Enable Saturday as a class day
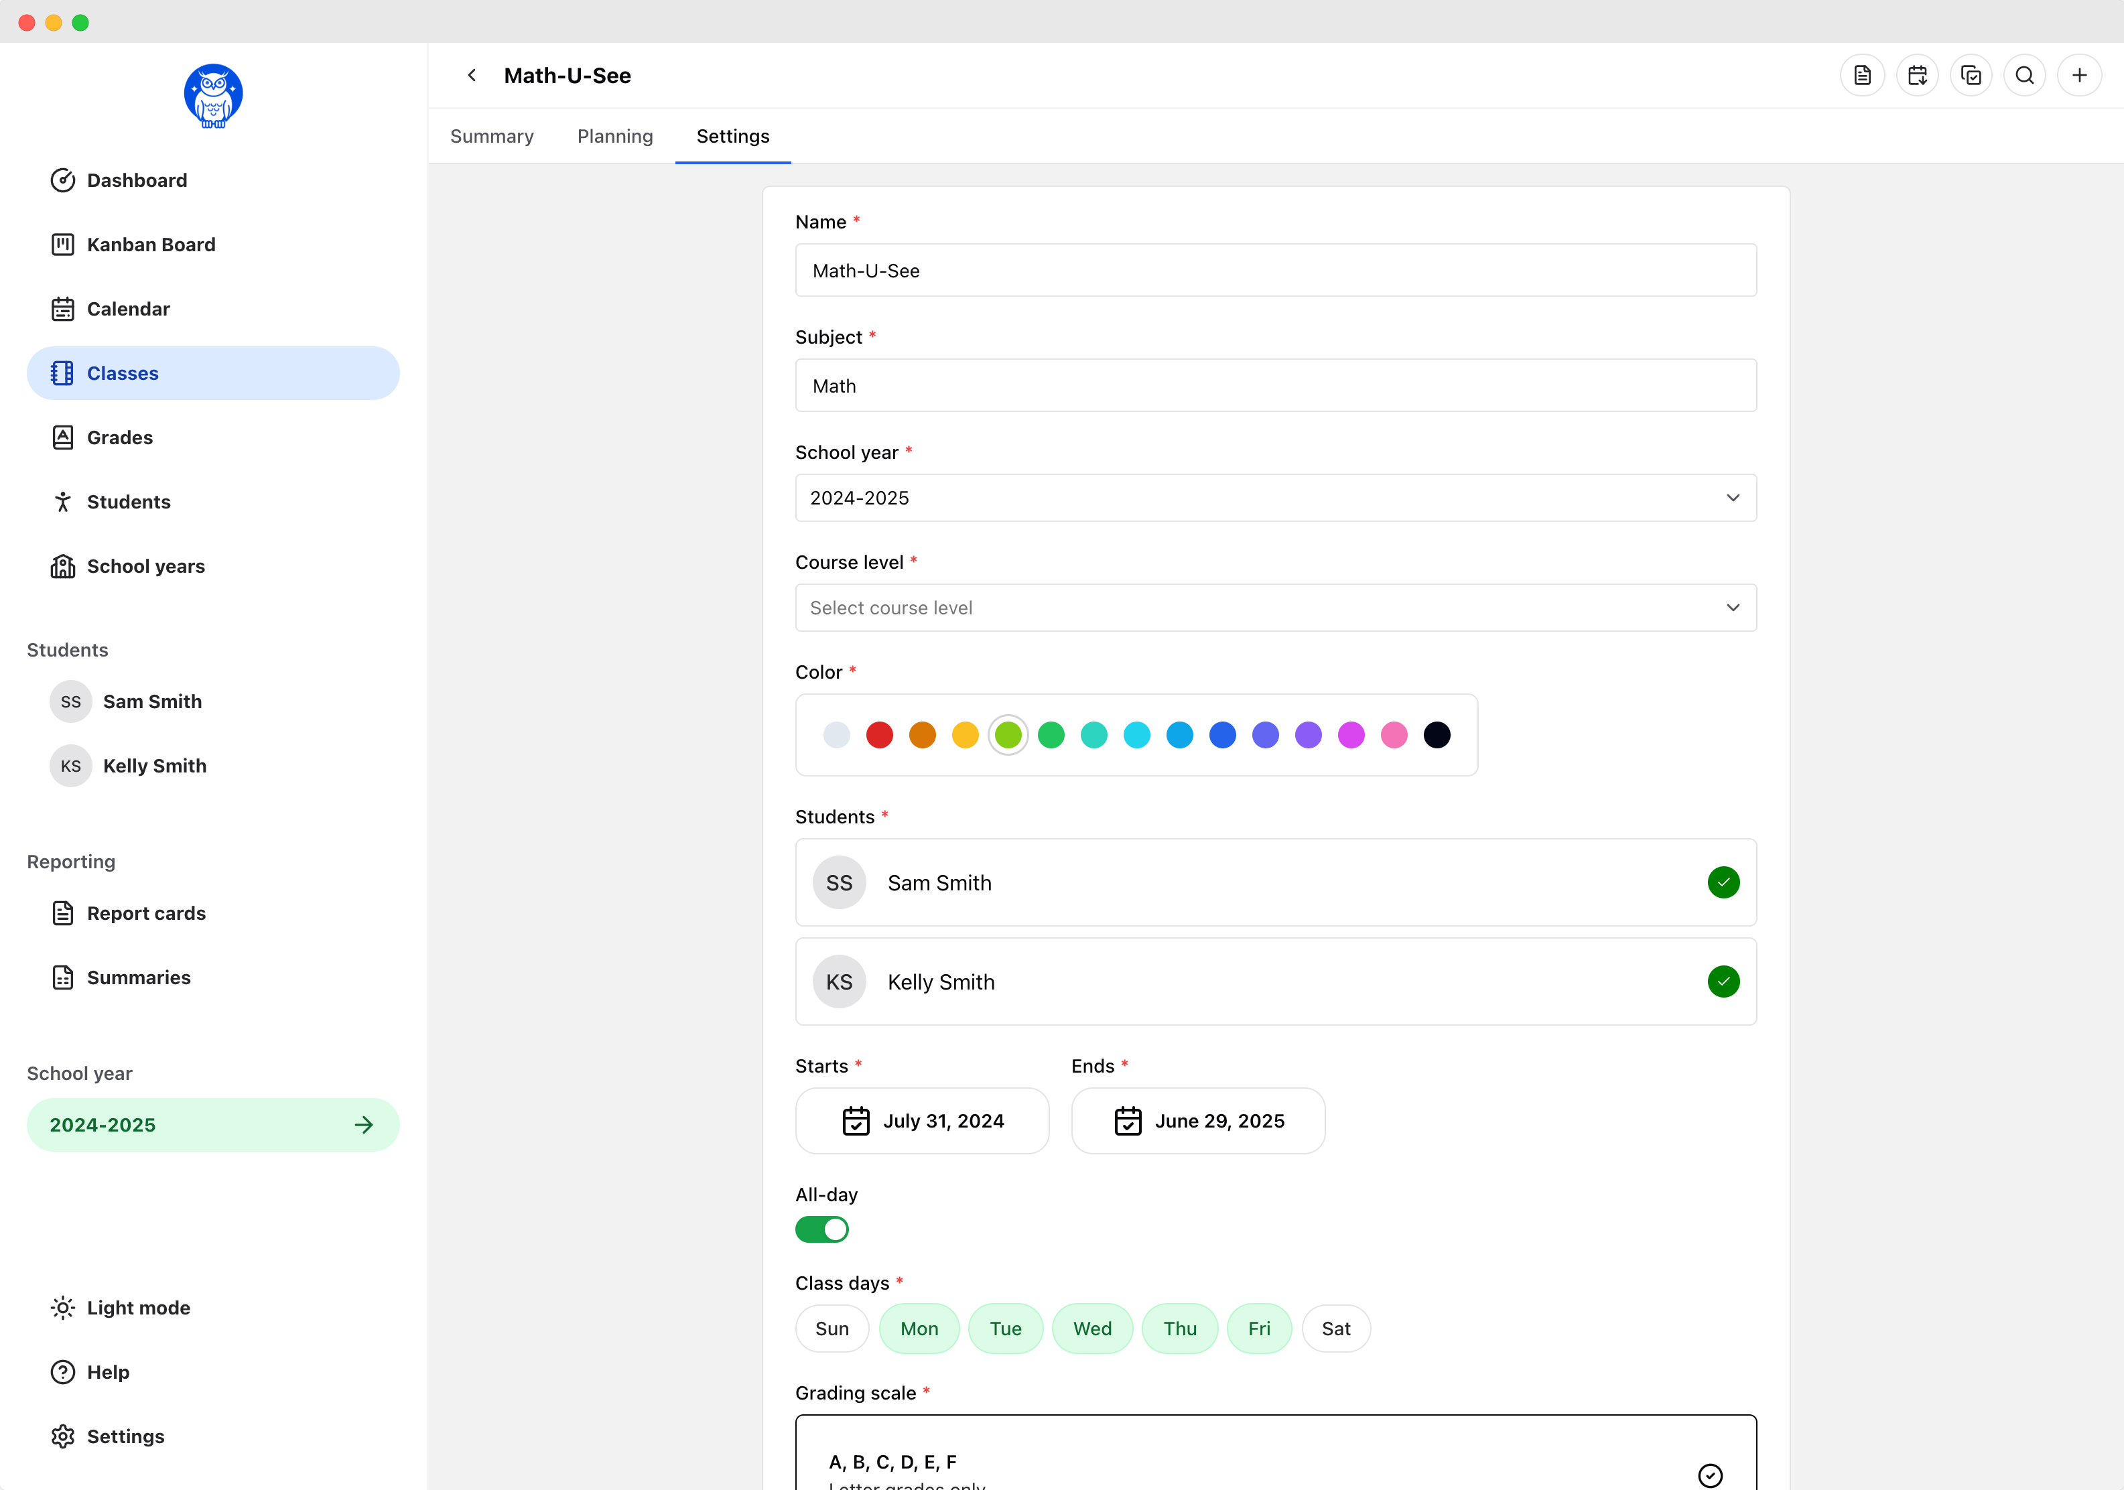Image resolution: width=2124 pixels, height=1490 pixels. 1336,1328
